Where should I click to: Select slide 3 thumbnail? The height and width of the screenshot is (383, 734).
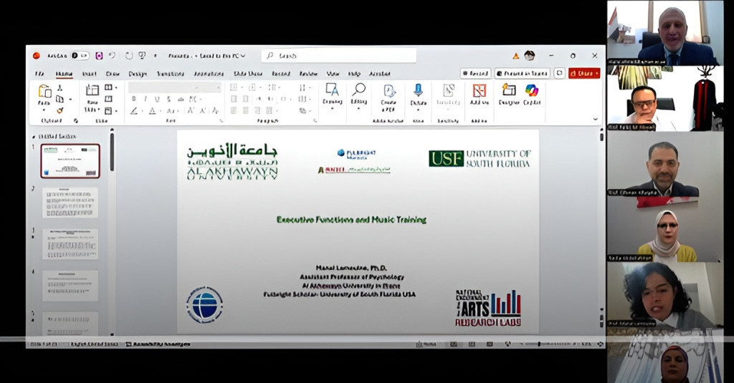[70, 244]
